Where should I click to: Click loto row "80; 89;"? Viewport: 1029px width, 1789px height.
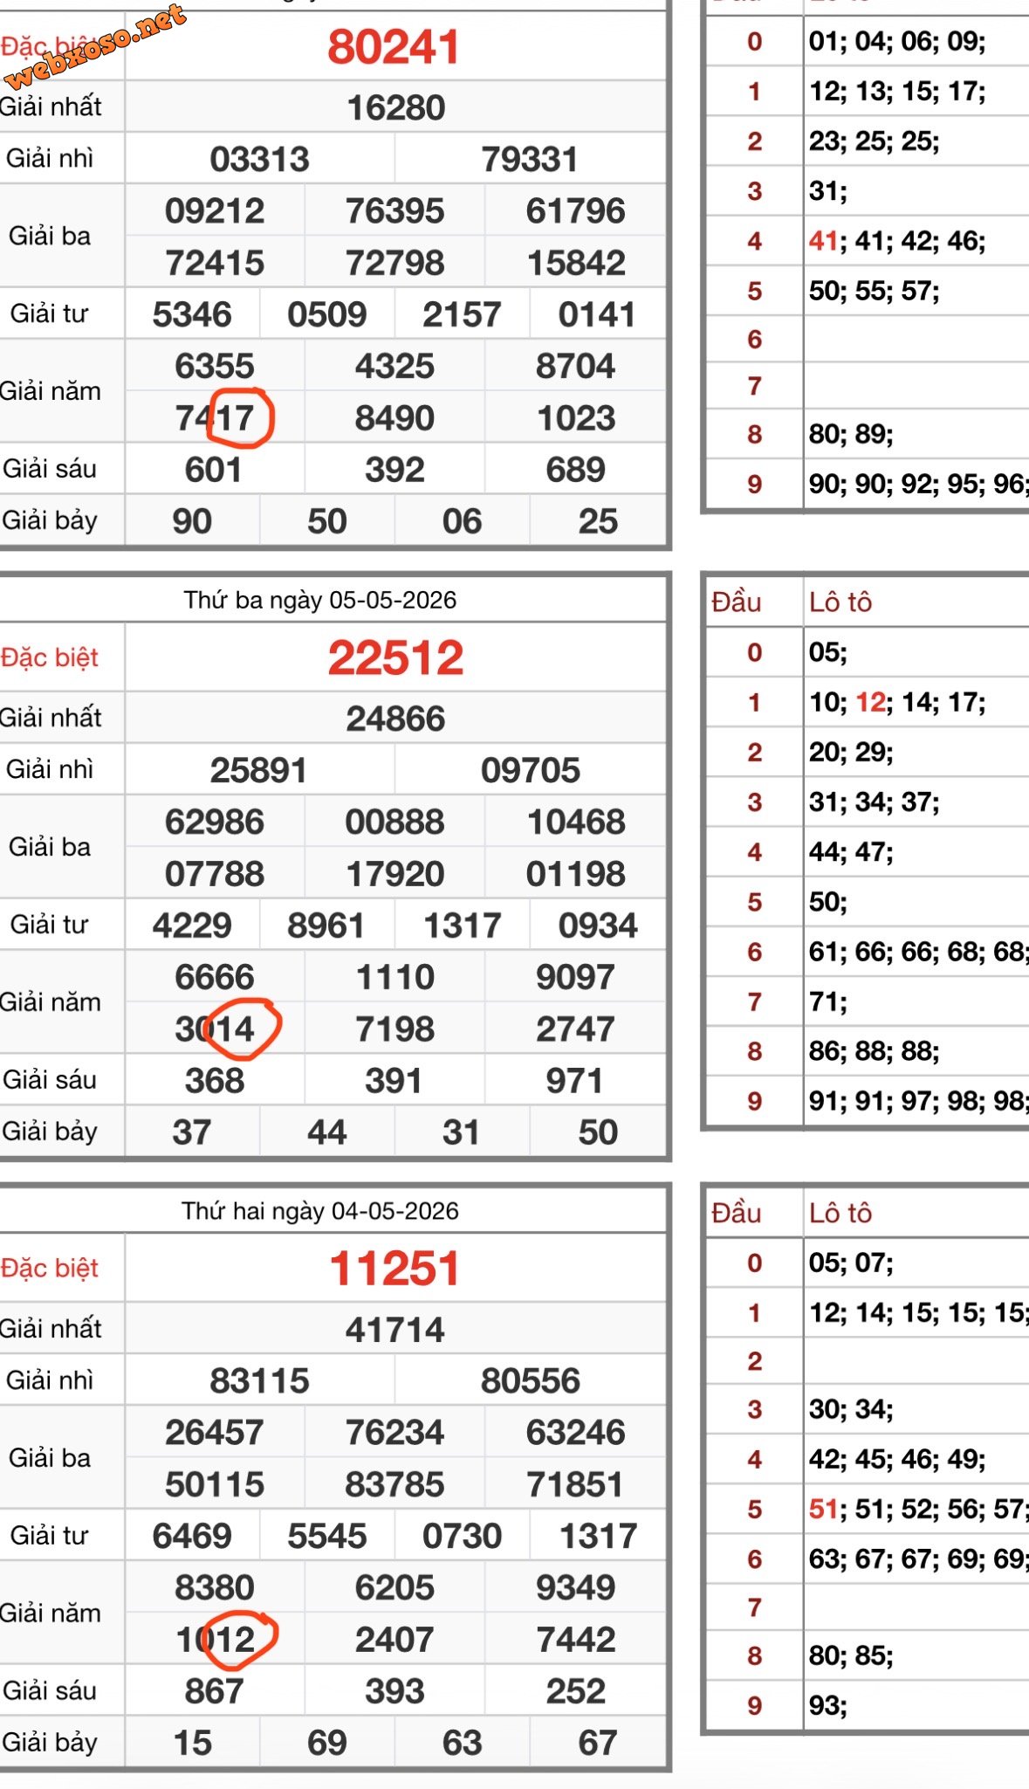tap(851, 434)
